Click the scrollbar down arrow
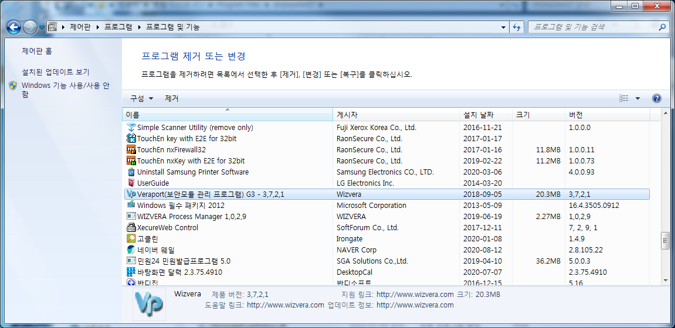This screenshot has width=675, height=328. (665, 281)
